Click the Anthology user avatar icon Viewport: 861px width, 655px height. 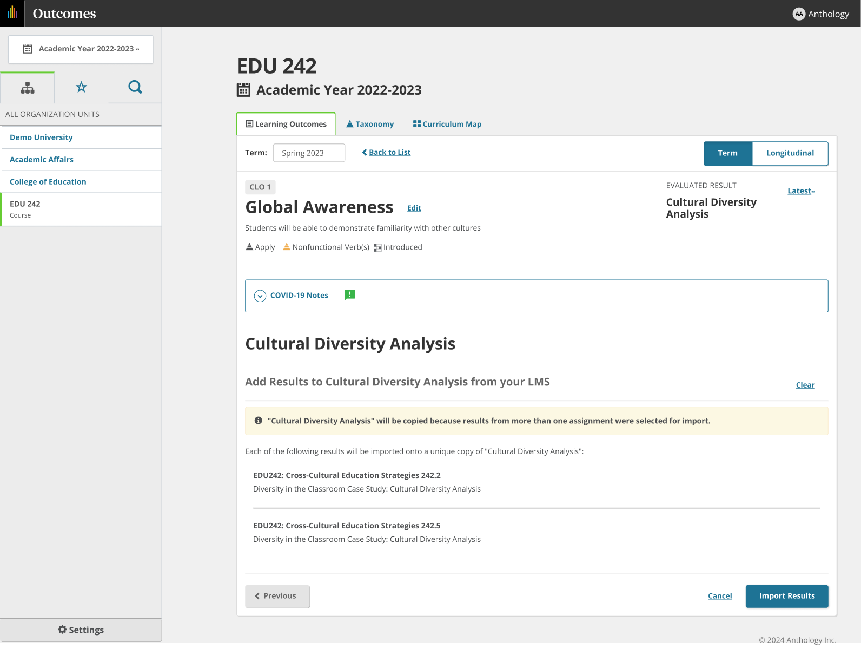tap(799, 14)
